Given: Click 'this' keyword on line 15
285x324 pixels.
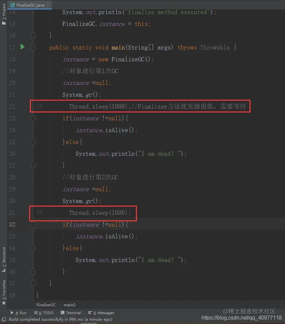Looking at the screenshot, I should (x=141, y=24).
